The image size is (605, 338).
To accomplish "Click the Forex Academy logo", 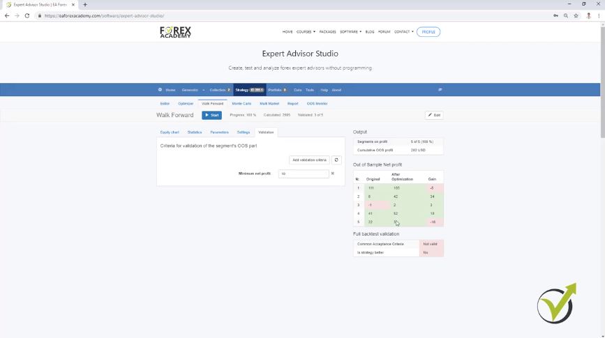I will coord(175,32).
